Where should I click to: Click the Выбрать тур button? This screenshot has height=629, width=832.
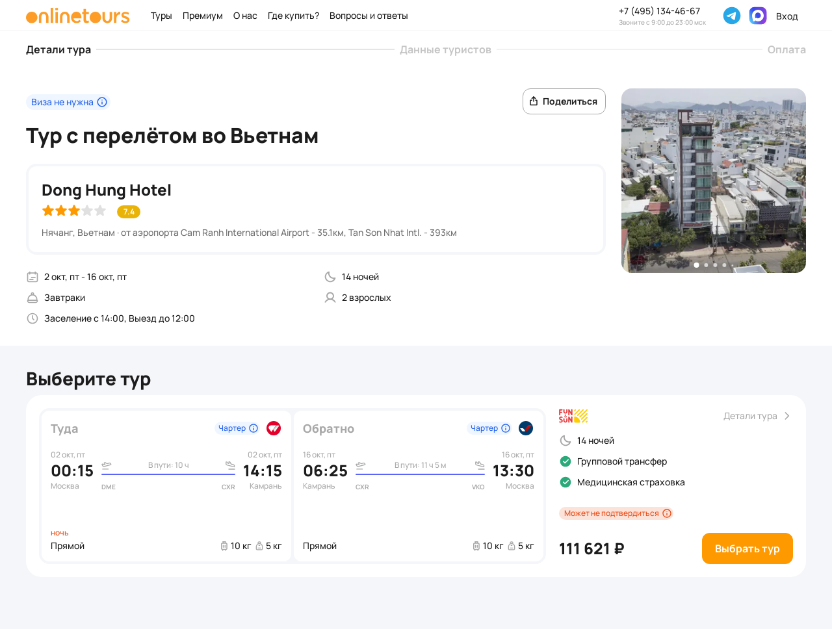(747, 548)
